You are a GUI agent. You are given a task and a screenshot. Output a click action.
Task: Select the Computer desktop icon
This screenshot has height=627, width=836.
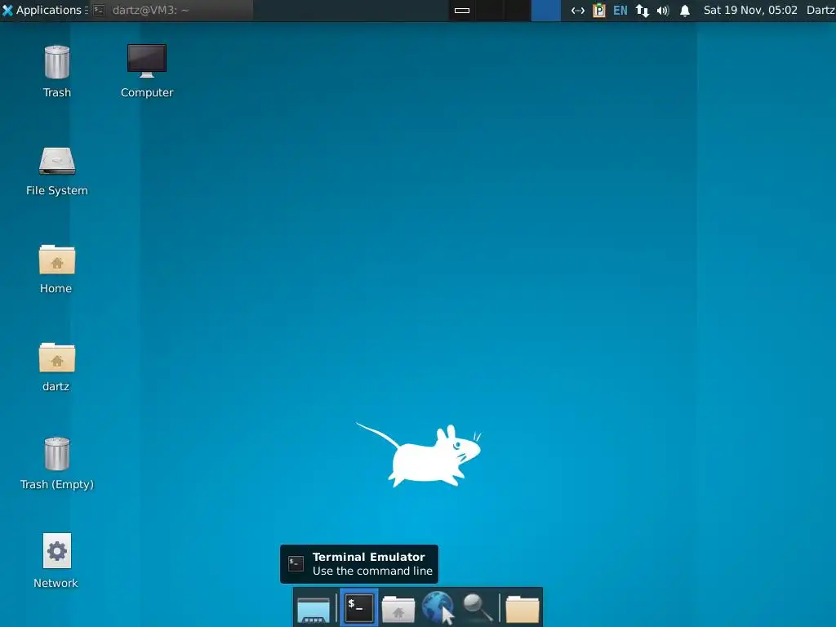point(147,72)
